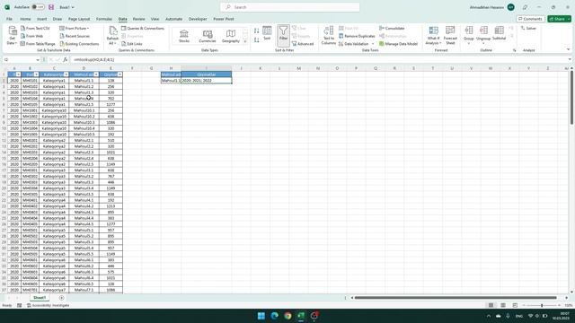Screen dimensions: 575x323
Task: Click Edit Links in ribbon
Action: 132,44
